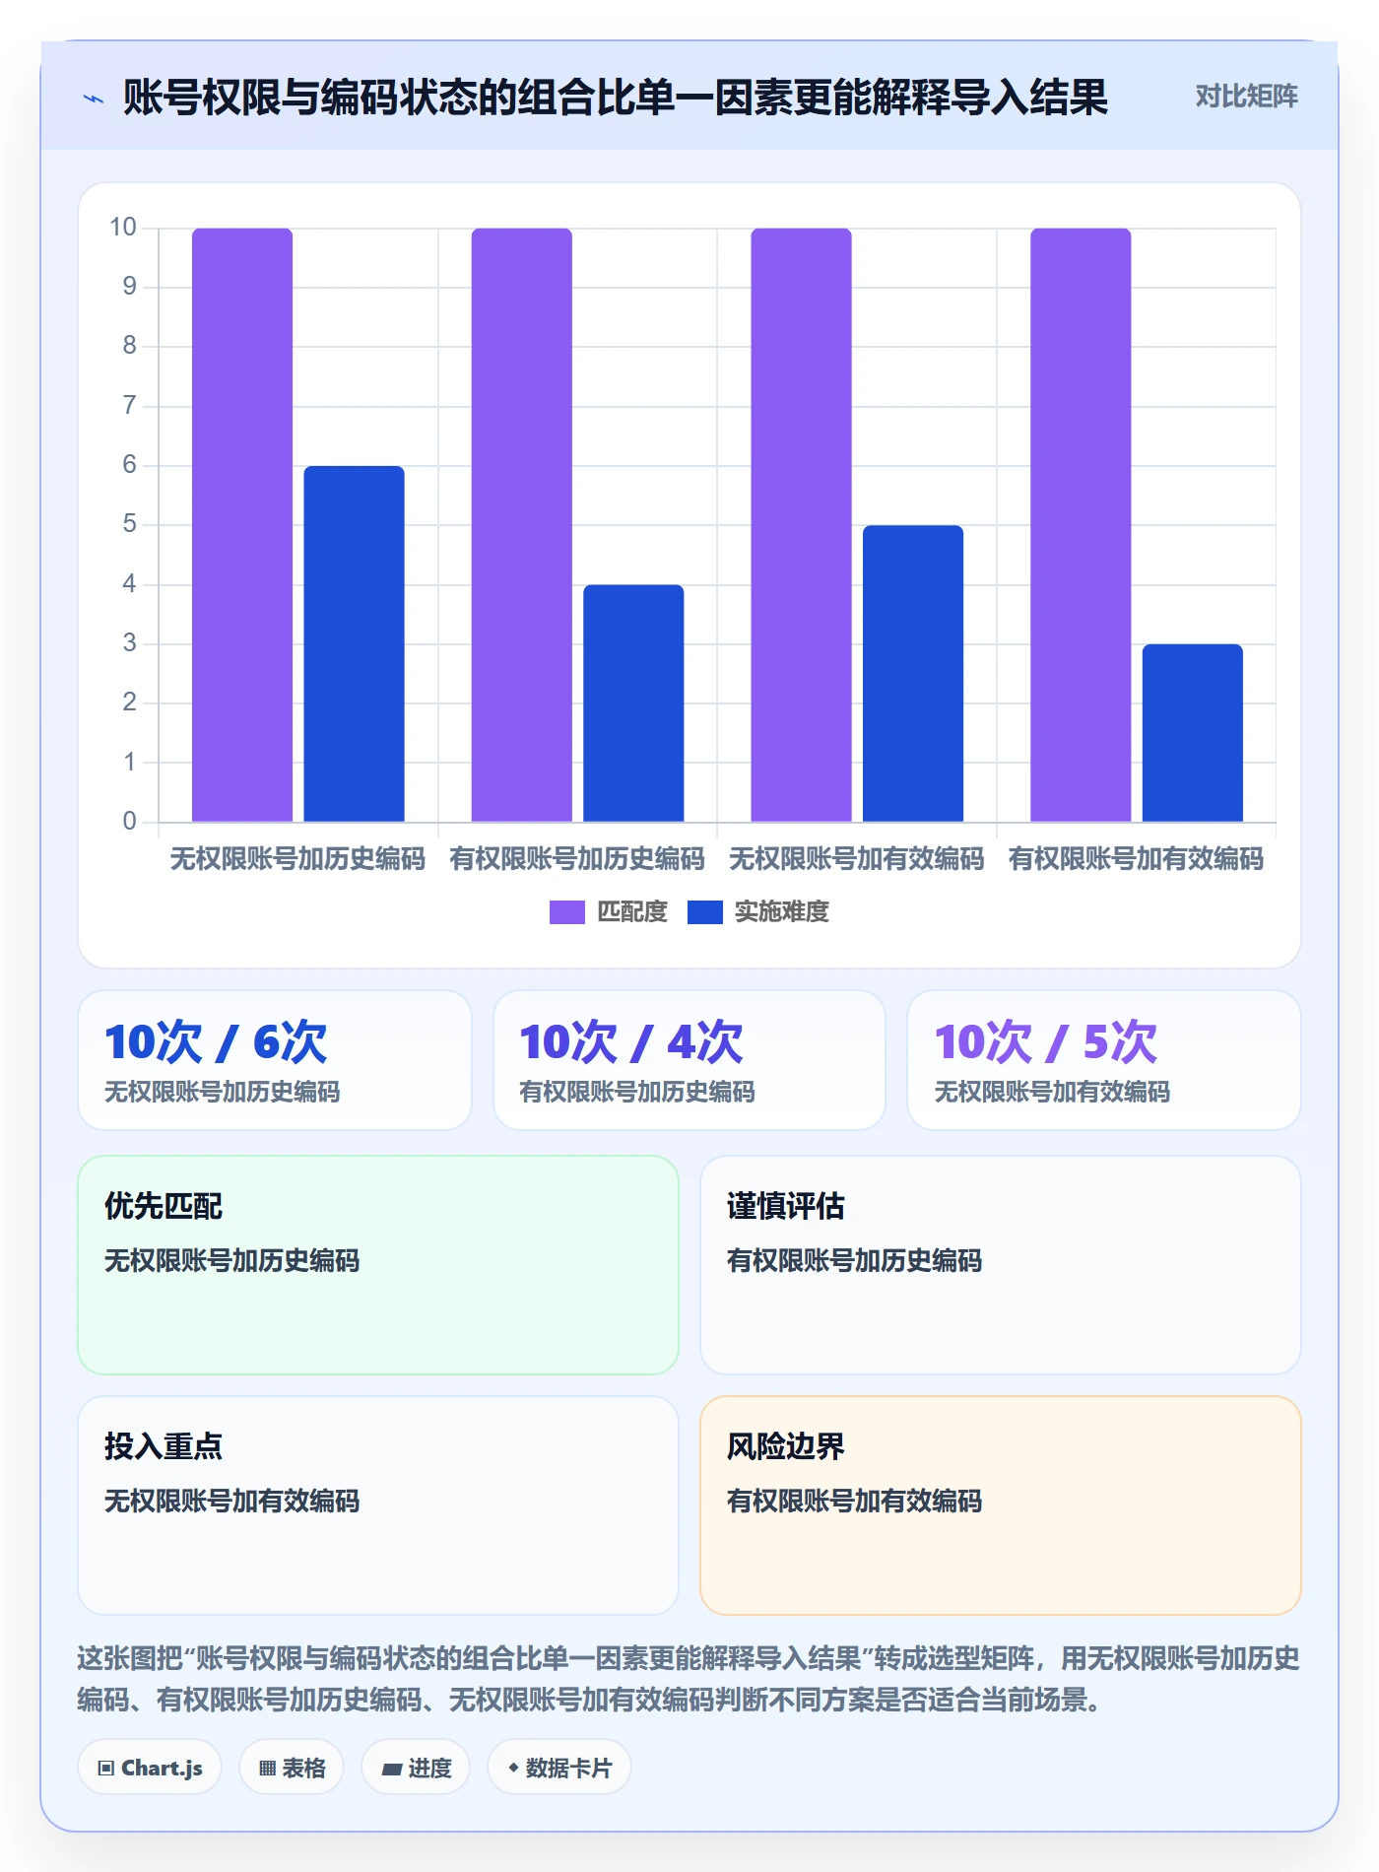This screenshot has height=1872, width=1379.
Task: Click the description paragraph starting 这张图把
Action: click(689, 1679)
